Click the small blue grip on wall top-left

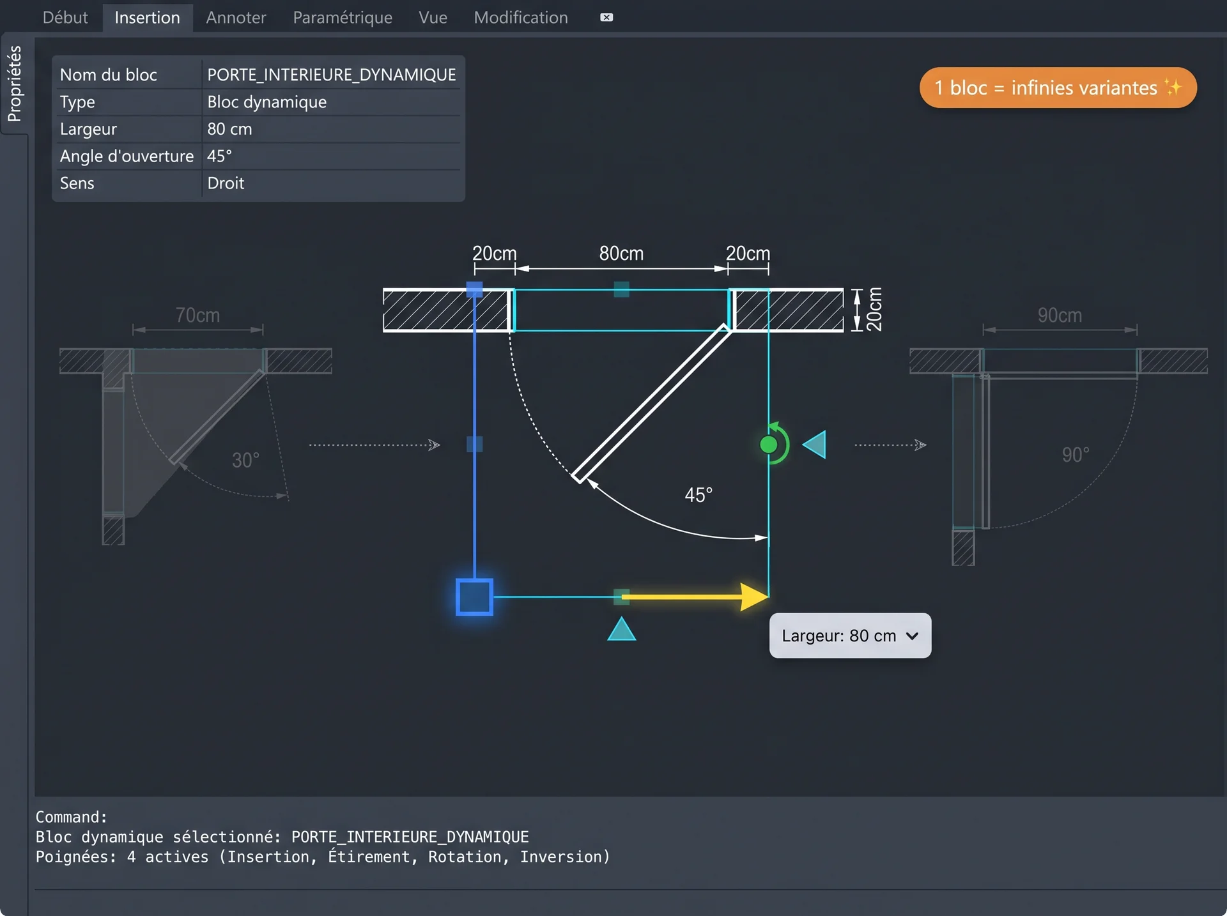tap(474, 289)
